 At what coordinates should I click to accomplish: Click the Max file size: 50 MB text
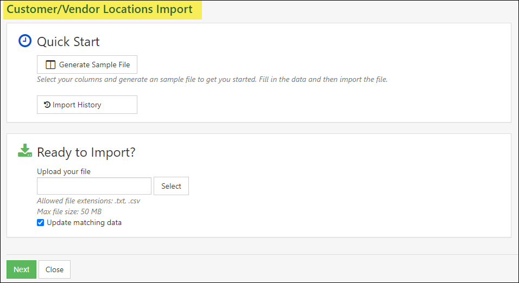(x=69, y=211)
